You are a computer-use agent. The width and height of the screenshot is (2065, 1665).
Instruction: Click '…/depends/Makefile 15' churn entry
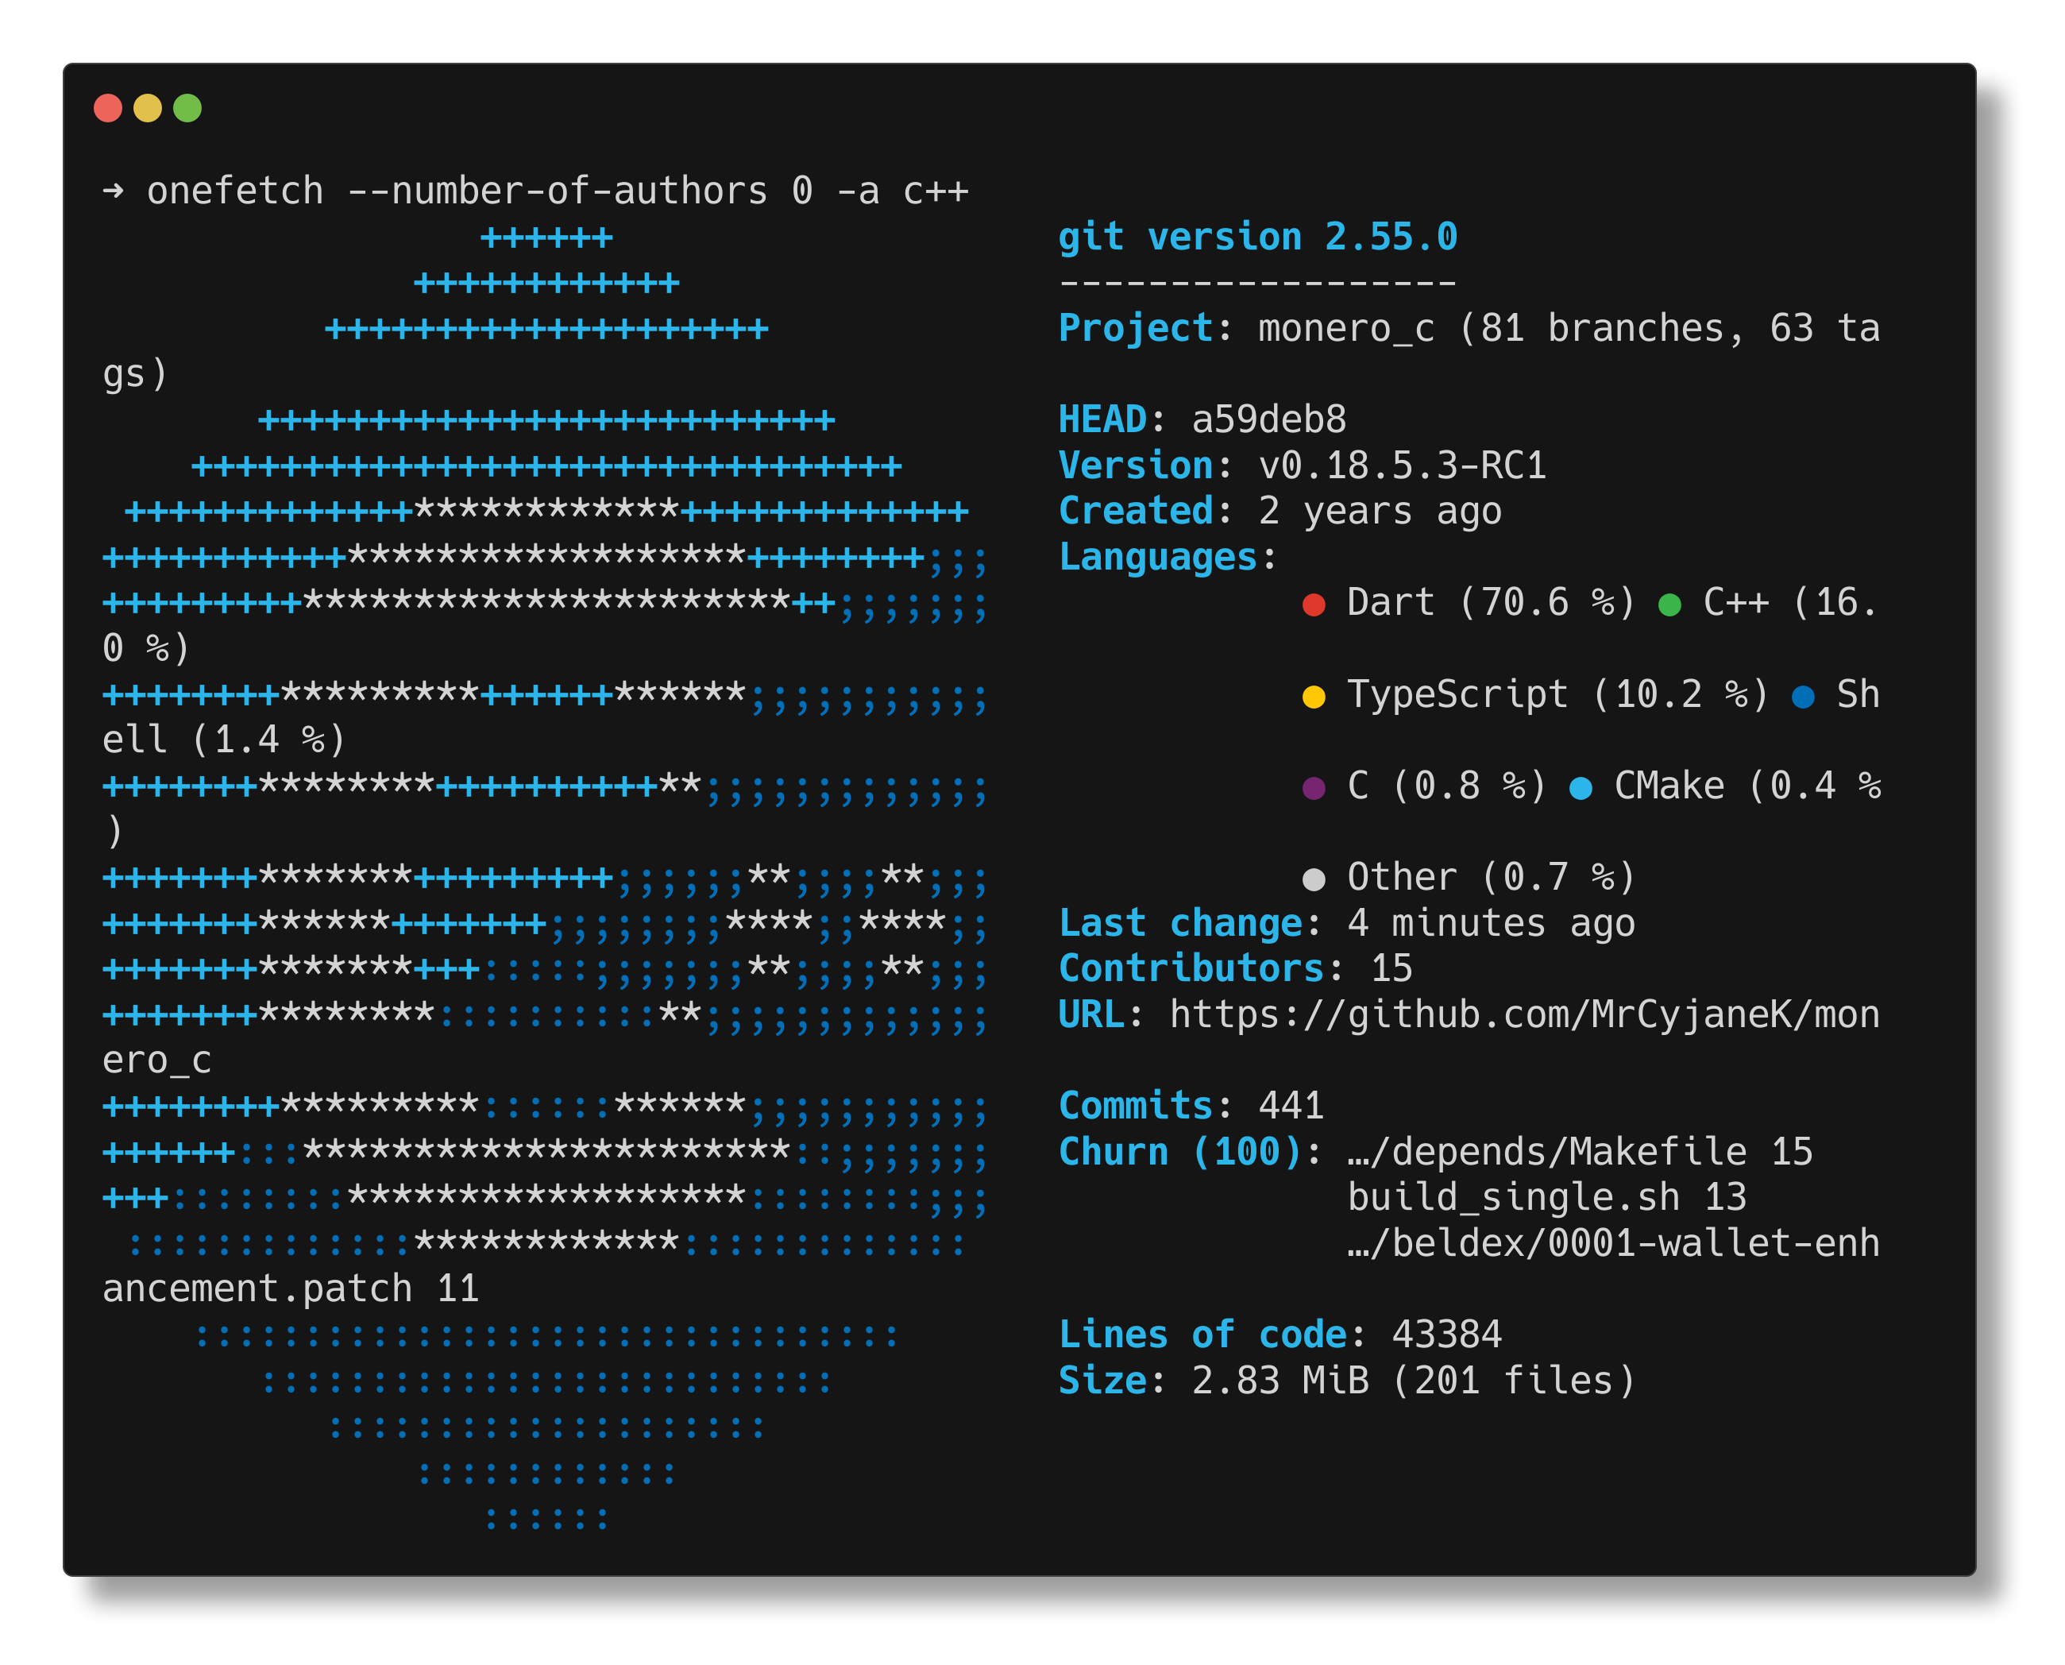pyautogui.click(x=1580, y=1152)
